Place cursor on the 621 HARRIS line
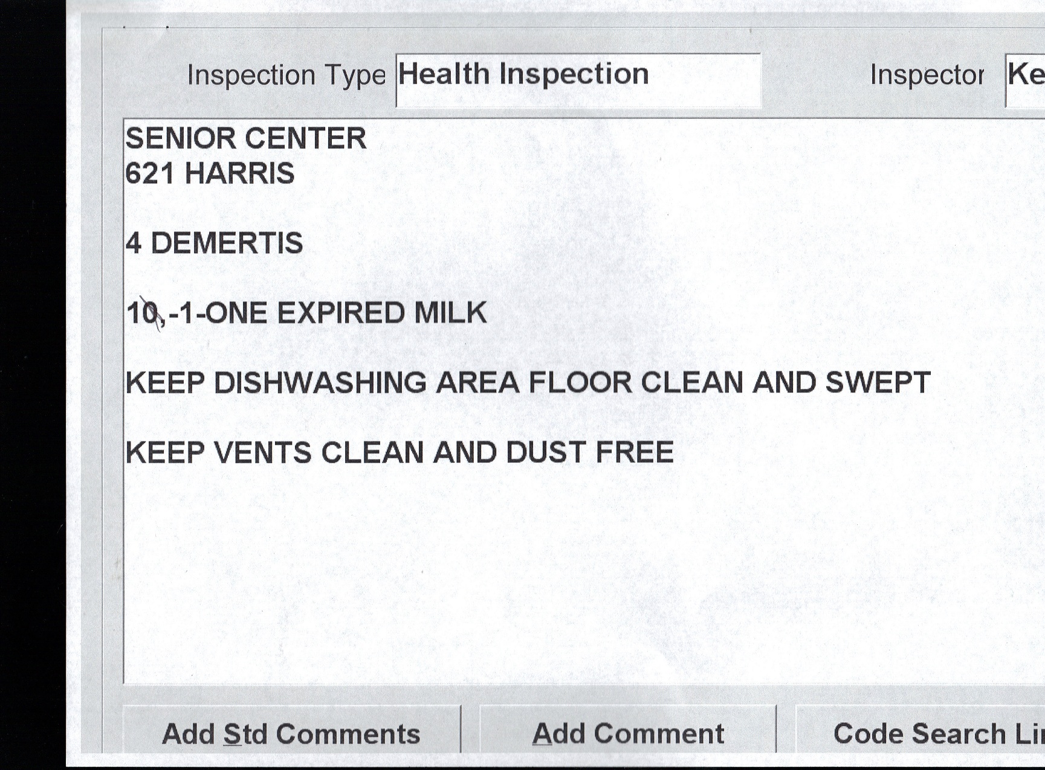This screenshot has height=770, width=1045. (210, 174)
